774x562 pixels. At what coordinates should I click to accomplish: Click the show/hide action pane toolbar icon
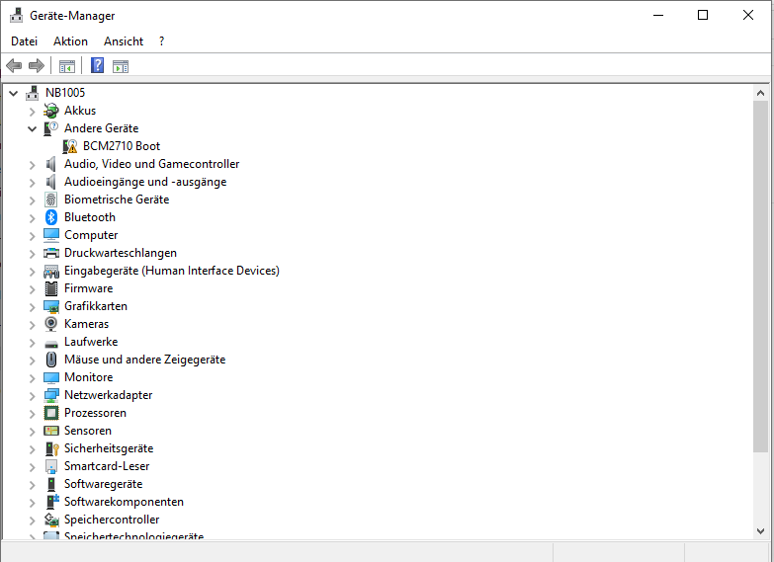(x=121, y=66)
